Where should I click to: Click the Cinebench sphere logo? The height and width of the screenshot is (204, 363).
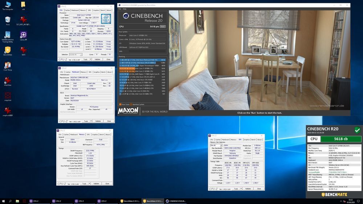click(x=126, y=16)
